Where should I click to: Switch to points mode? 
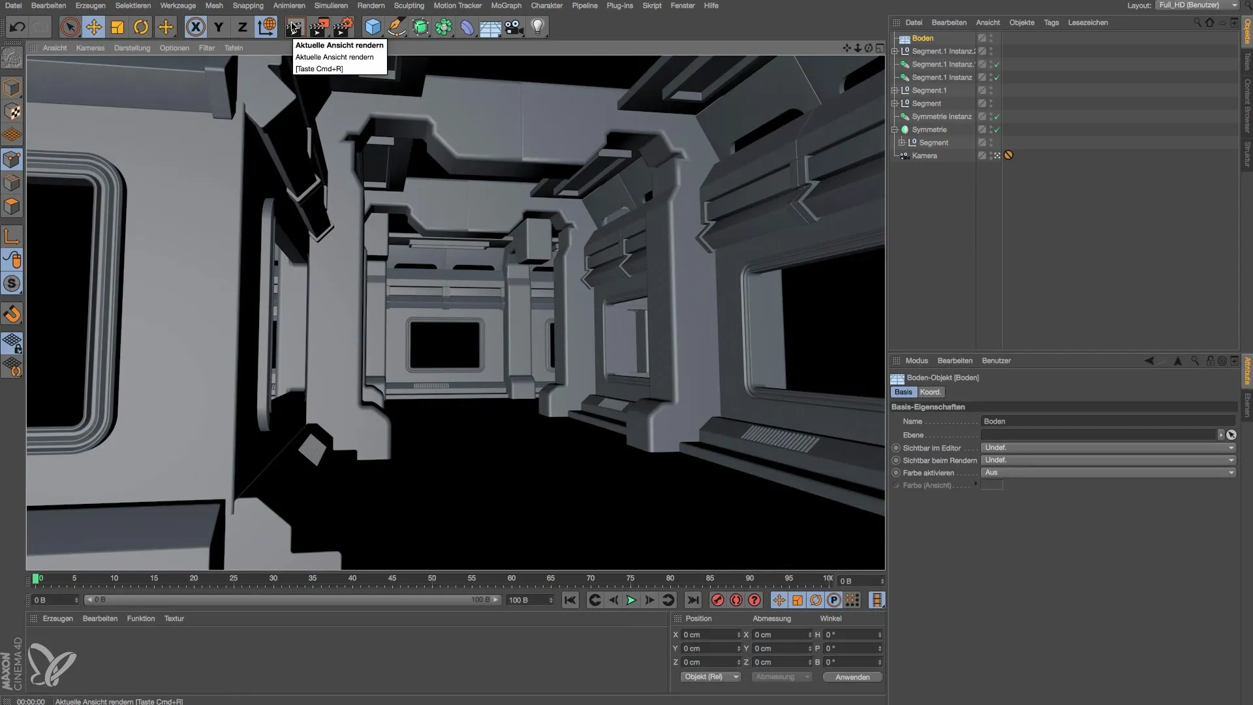tap(12, 159)
